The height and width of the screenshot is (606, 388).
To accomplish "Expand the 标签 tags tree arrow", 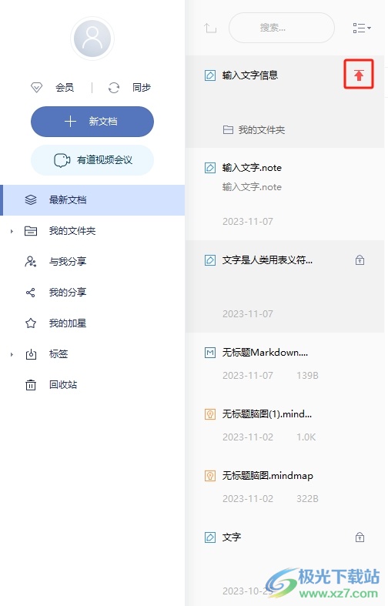I will point(12,354).
